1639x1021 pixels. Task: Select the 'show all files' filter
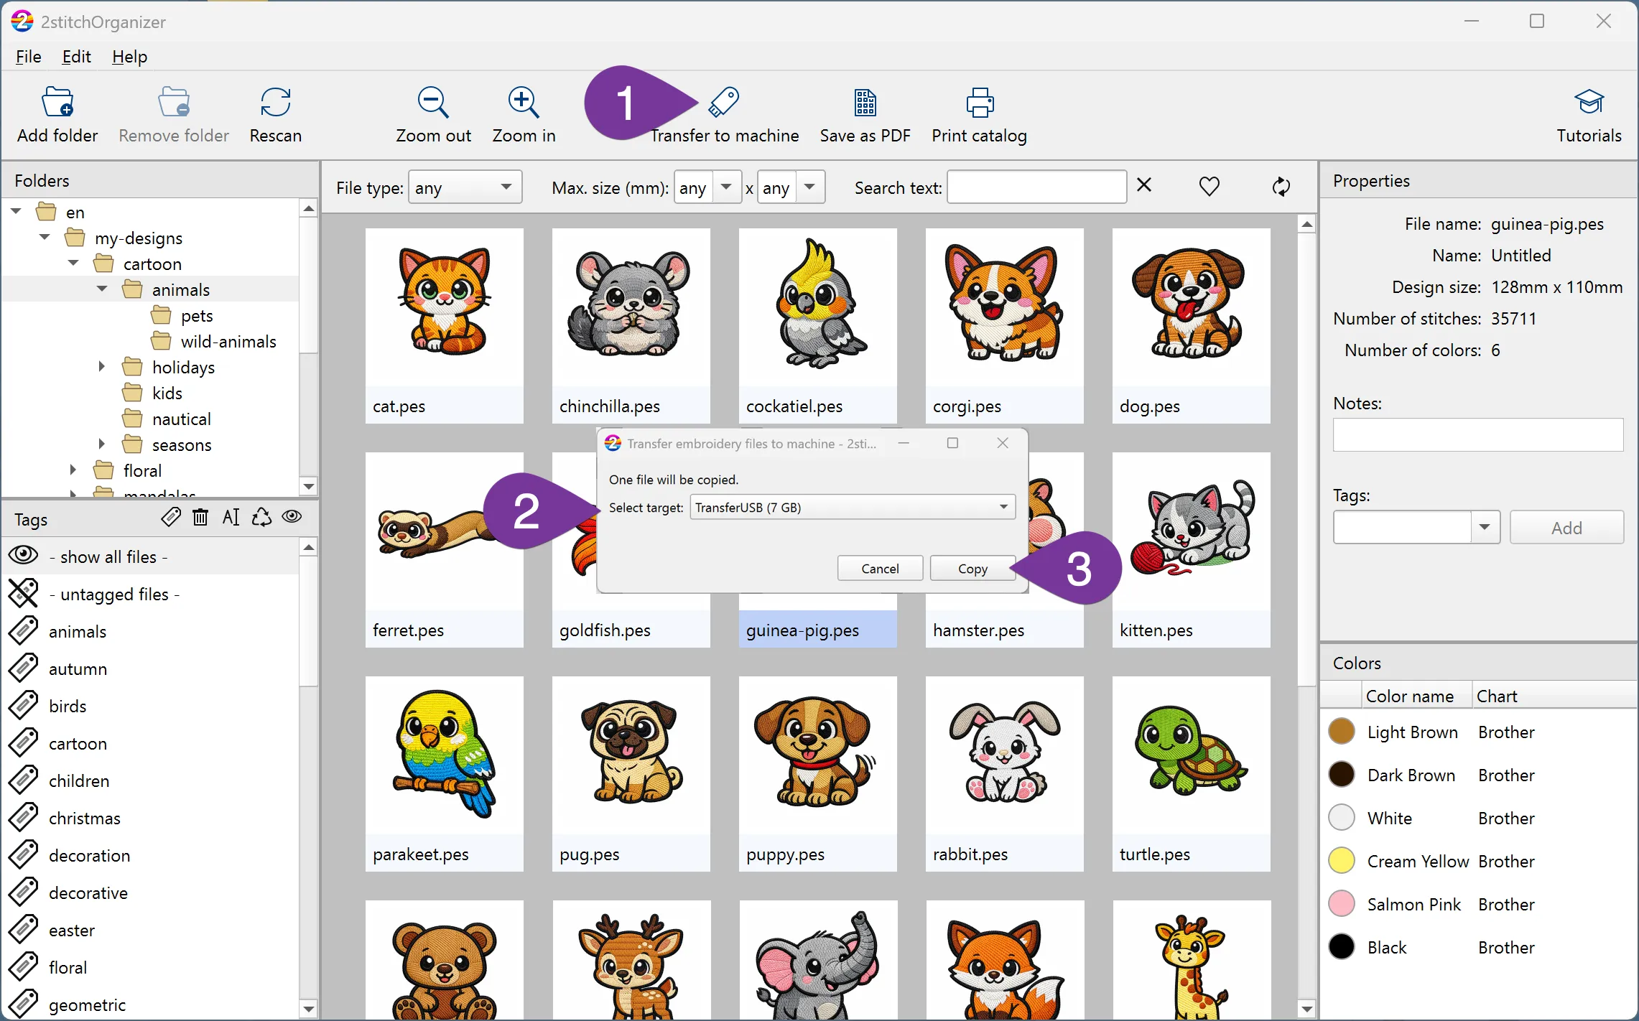[x=151, y=556]
